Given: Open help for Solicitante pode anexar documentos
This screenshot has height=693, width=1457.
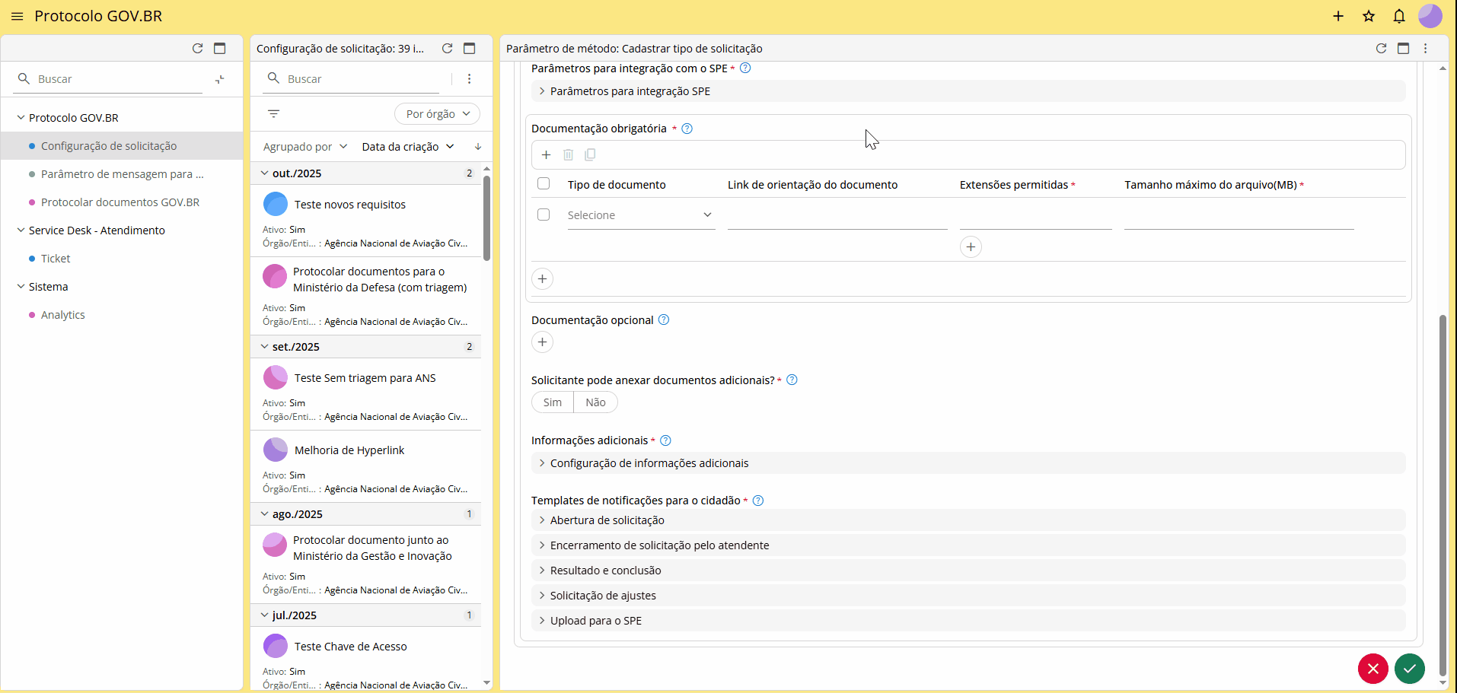Looking at the screenshot, I should tap(792, 380).
